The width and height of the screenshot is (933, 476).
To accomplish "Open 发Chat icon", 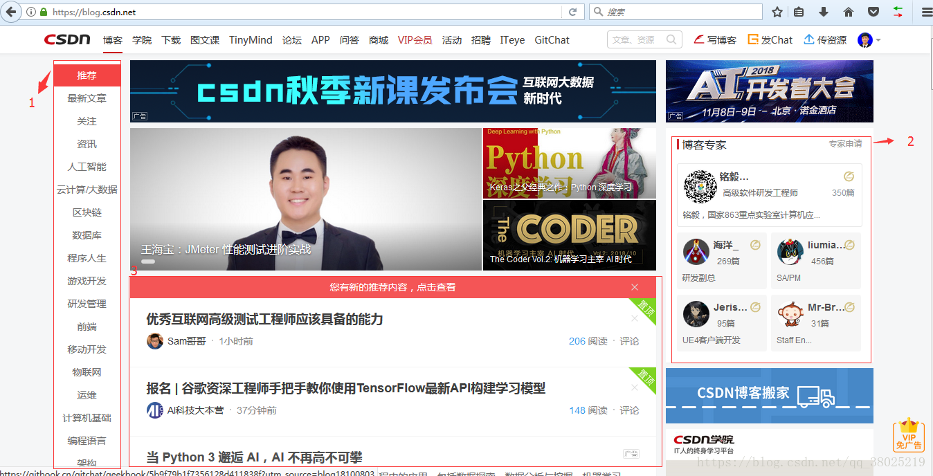I will pyautogui.click(x=753, y=40).
